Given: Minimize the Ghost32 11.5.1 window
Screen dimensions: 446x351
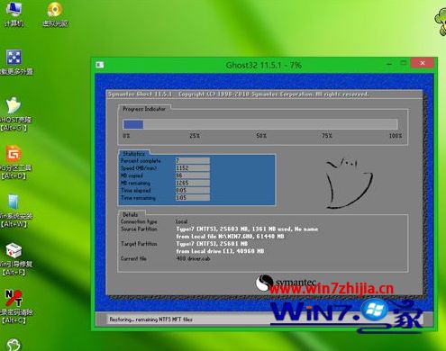Looking at the screenshot, I should coord(389,64).
